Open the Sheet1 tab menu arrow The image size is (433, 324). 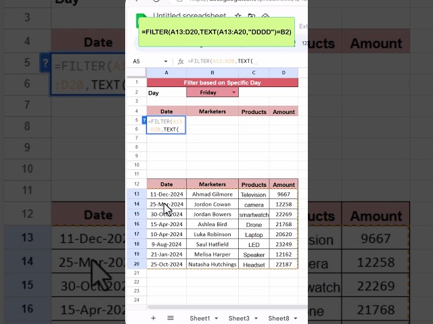pyautogui.click(x=216, y=319)
